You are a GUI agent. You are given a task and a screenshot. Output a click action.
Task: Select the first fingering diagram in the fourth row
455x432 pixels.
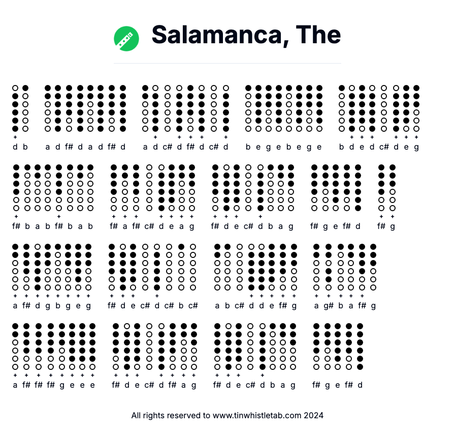tap(15, 346)
